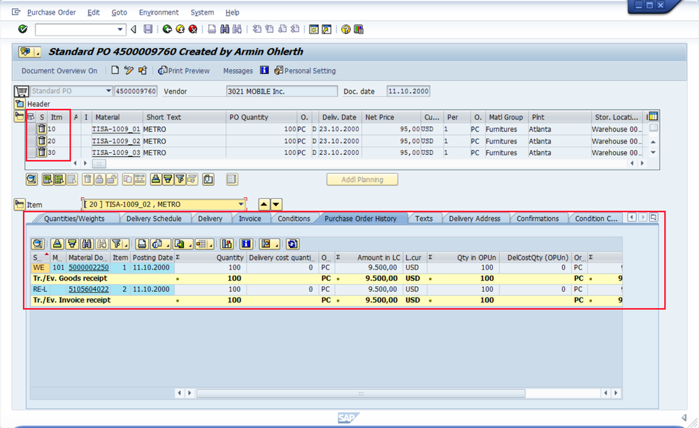Open the Edit menu
This screenshot has height=428, width=699.
[93, 13]
